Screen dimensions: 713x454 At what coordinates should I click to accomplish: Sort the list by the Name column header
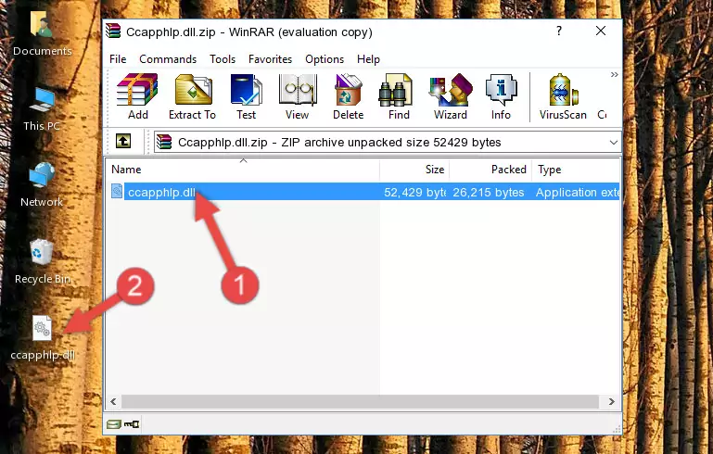tap(243, 170)
